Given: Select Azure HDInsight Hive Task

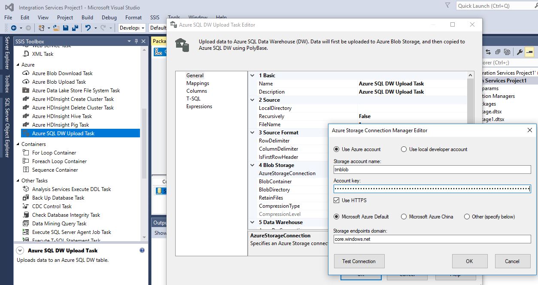Looking at the screenshot, I should click(x=62, y=116).
